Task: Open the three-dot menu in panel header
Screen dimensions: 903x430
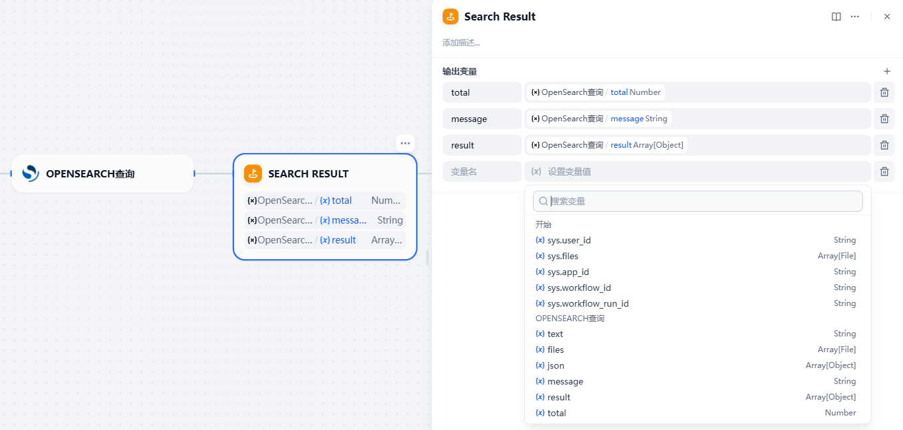Action: [x=855, y=16]
